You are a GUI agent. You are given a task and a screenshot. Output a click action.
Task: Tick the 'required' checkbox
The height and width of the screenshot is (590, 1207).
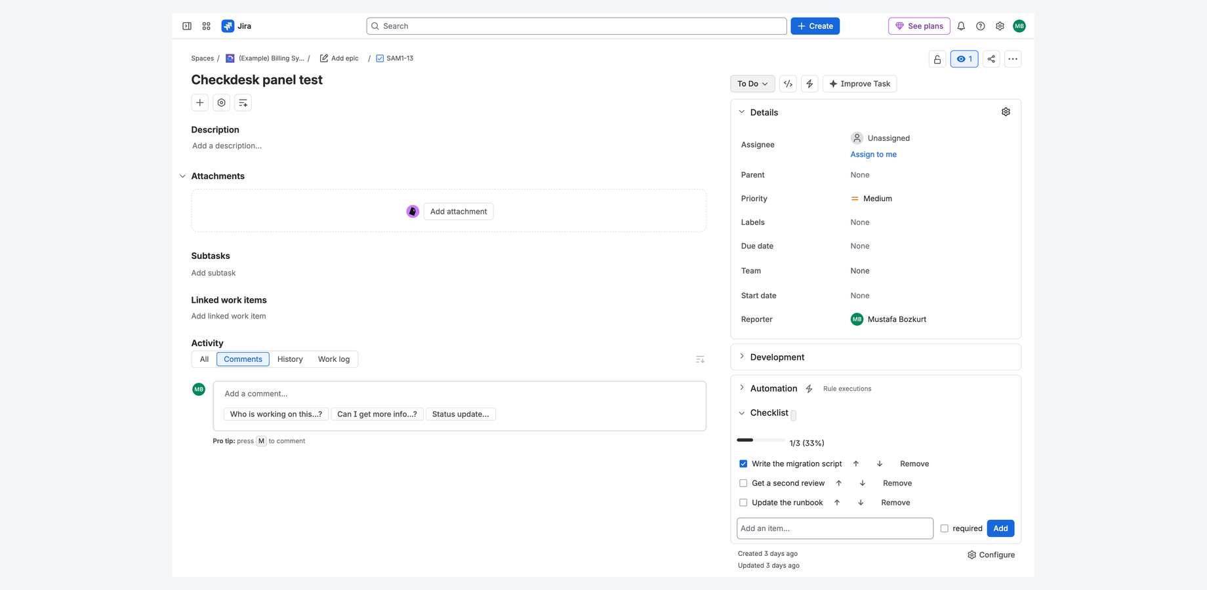pyautogui.click(x=945, y=528)
